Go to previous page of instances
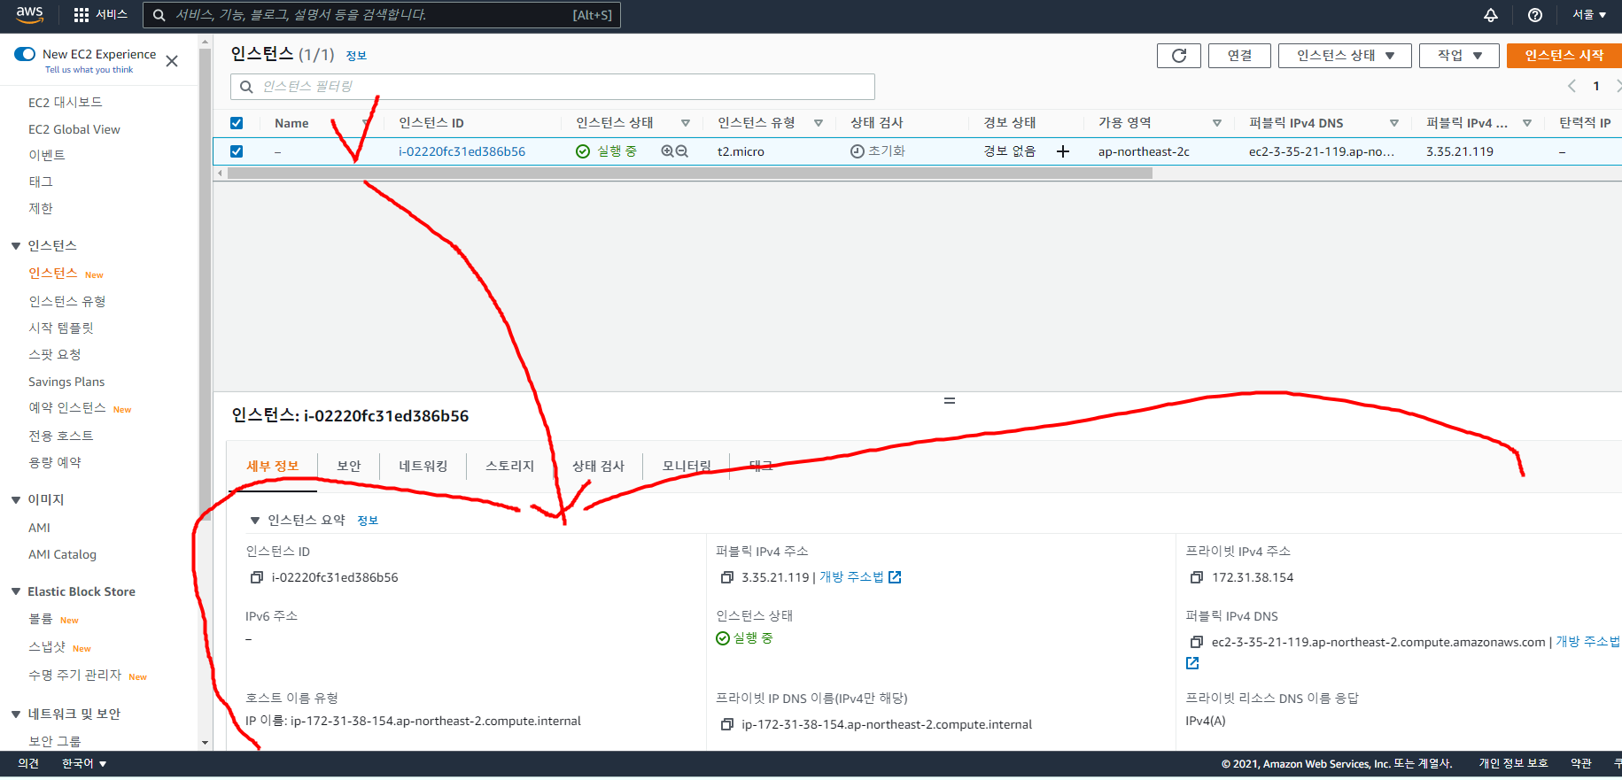 [1572, 86]
